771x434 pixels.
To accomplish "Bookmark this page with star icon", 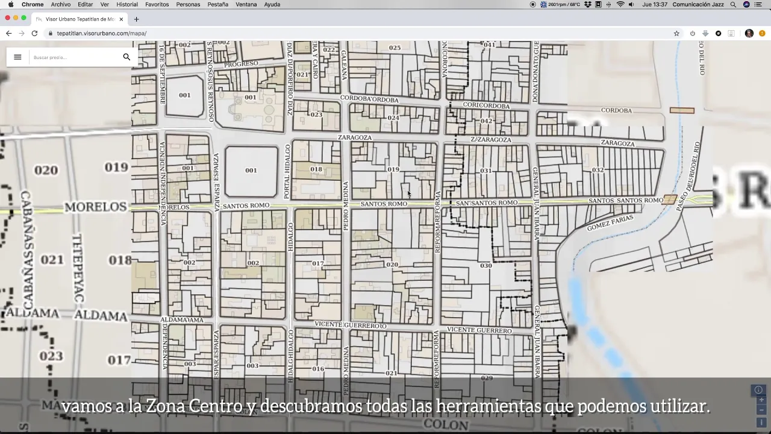I will coord(676,33).
